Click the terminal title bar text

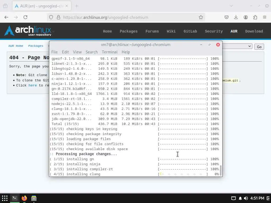[x=136, y=45]
